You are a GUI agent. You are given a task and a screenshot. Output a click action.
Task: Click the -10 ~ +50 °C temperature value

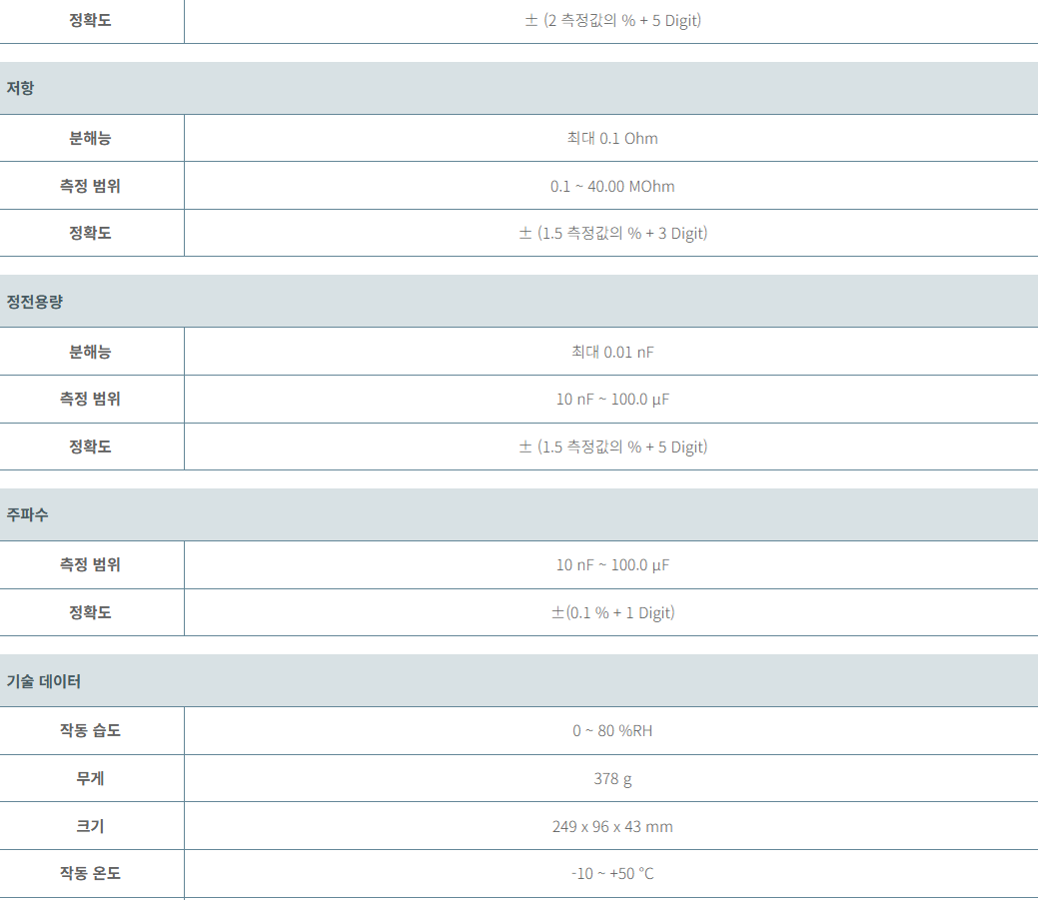612,873
